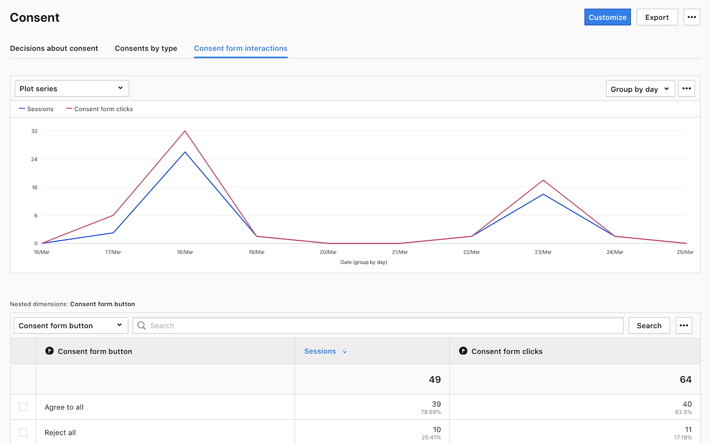This screenshot has height=444, width=711.
Task: Switch to the Decisions about consent tab
Action: (x=54, y=48)
